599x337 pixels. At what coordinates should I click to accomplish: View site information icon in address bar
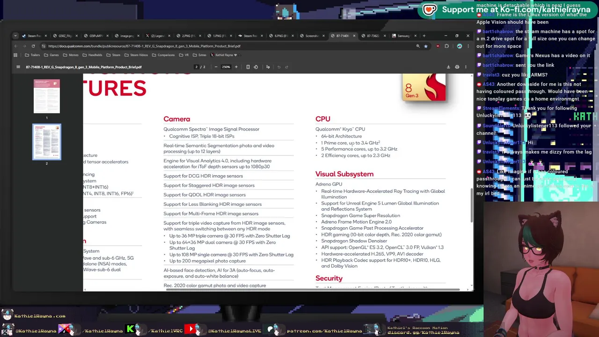tap(44, 46)
